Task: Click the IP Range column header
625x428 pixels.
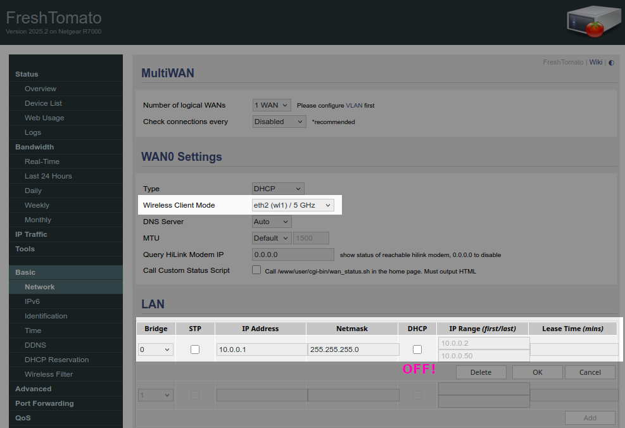Action: (x=483, y=329)
